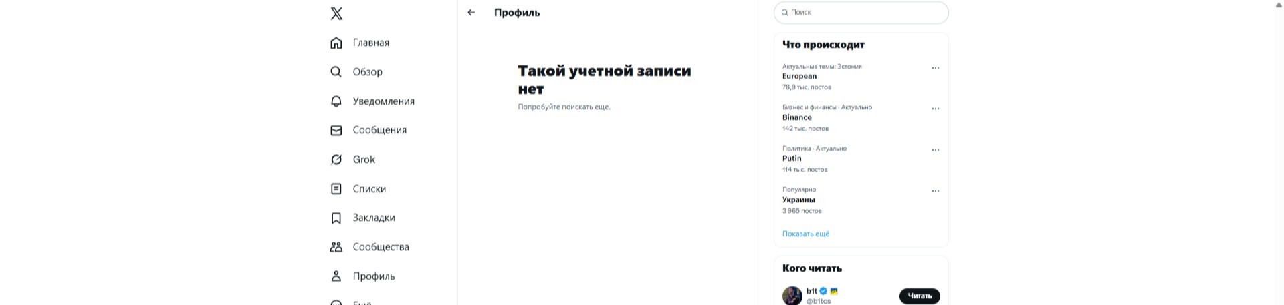Go back using the arrow icon
This screenshot has height=305, width=1284.
tap(471, 13)
